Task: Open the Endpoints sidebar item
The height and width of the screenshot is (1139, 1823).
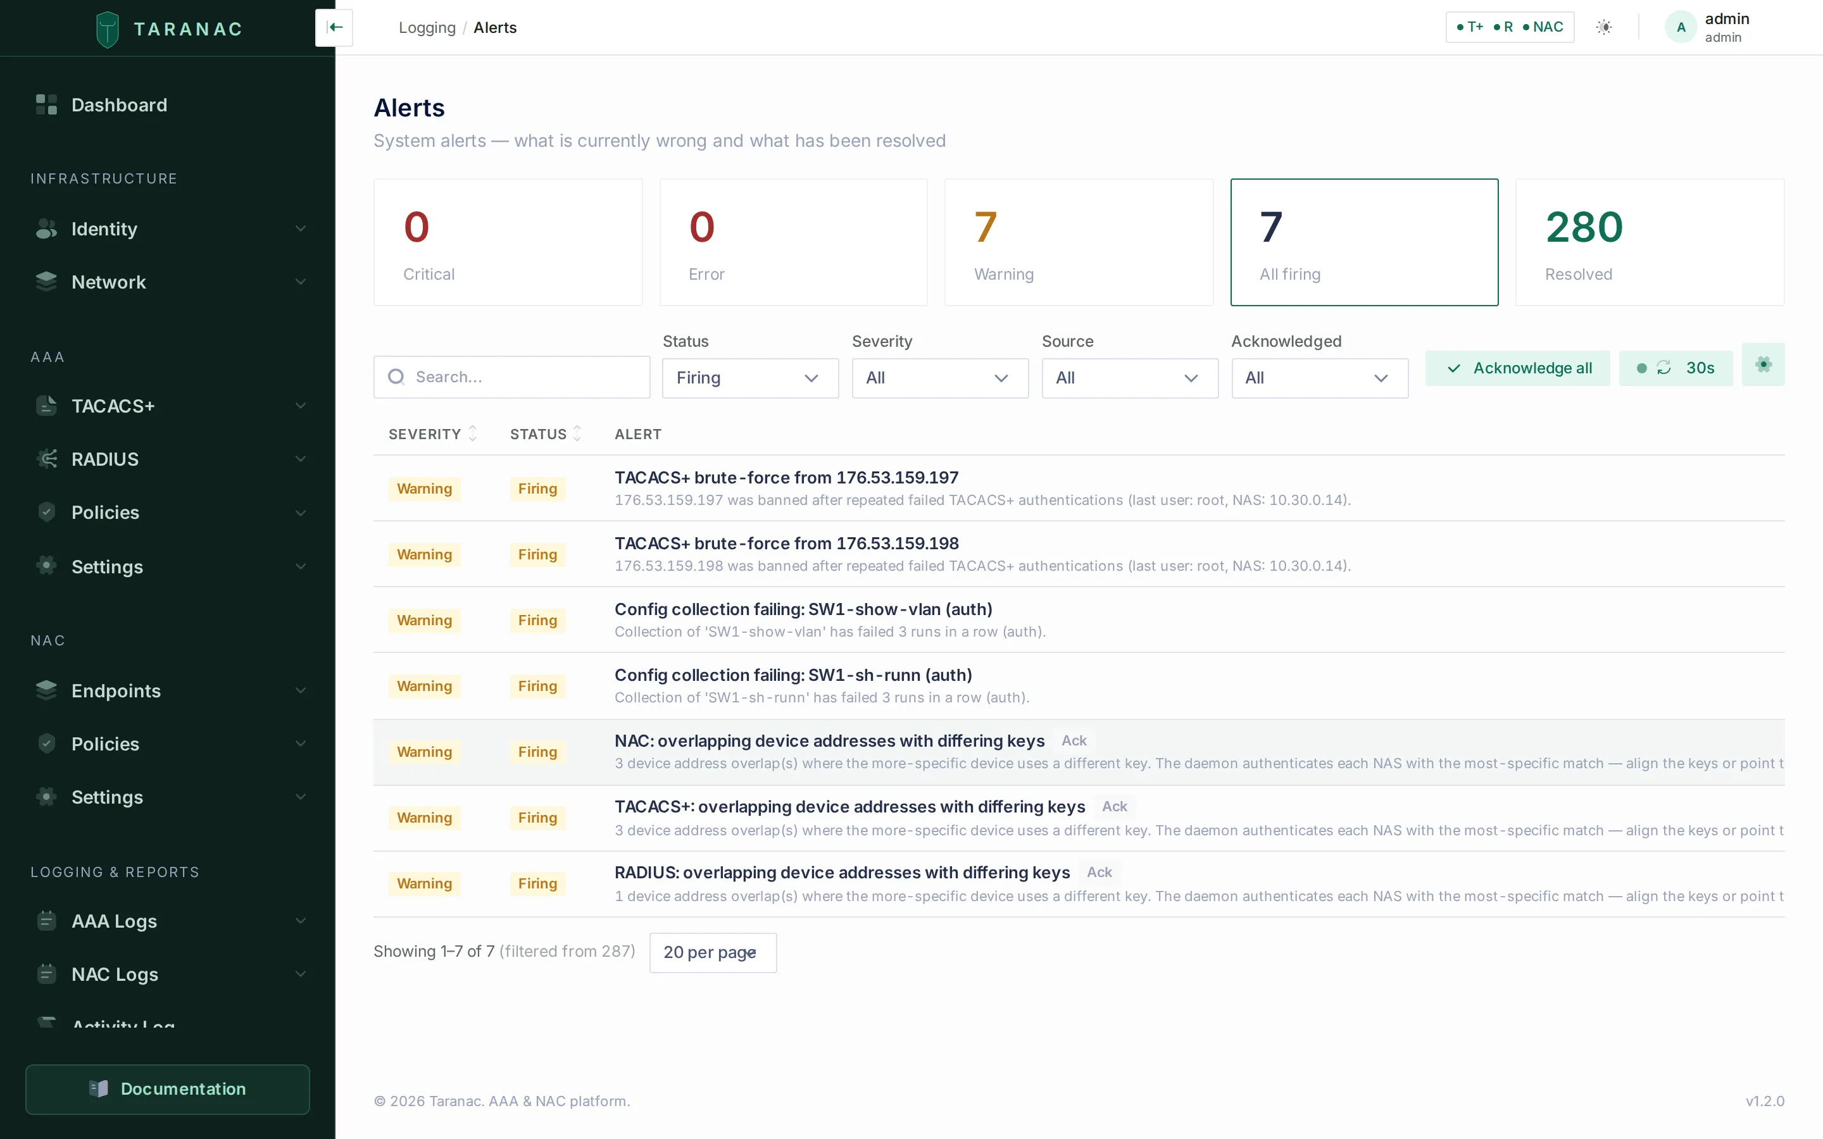Action: click(x=167, y=690)
